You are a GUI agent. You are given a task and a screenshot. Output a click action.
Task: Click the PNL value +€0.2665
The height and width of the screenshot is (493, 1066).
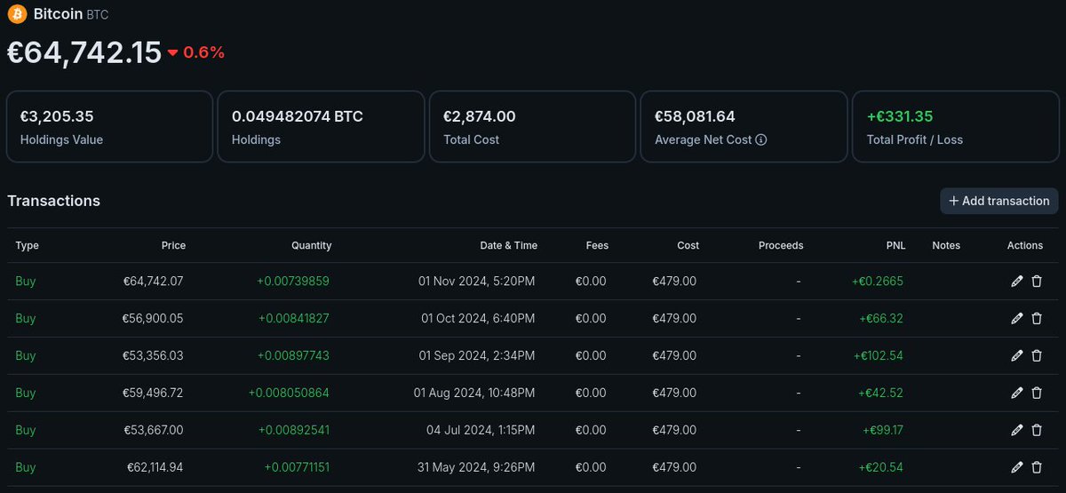[x=877, y=282]
